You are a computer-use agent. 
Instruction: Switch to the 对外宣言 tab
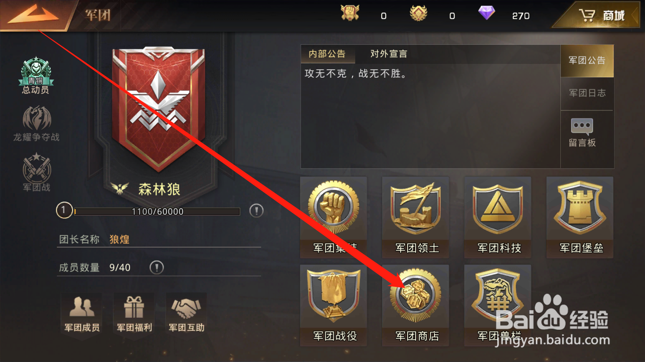pyautogui.click(x=389, y=54)
